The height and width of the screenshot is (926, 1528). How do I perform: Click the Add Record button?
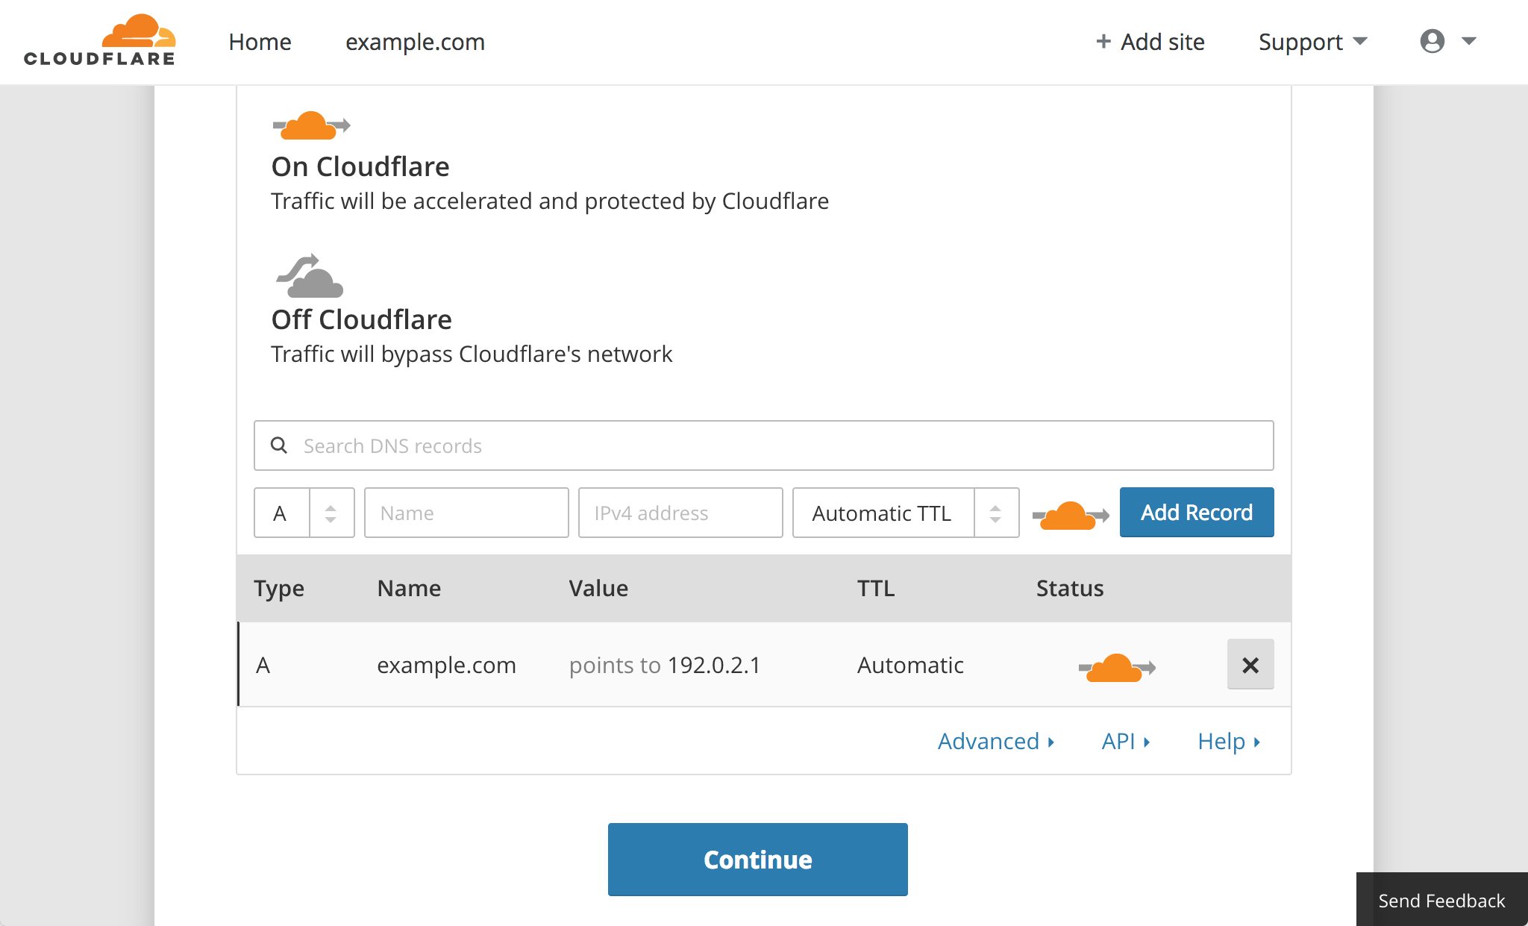coord(1196,512)
